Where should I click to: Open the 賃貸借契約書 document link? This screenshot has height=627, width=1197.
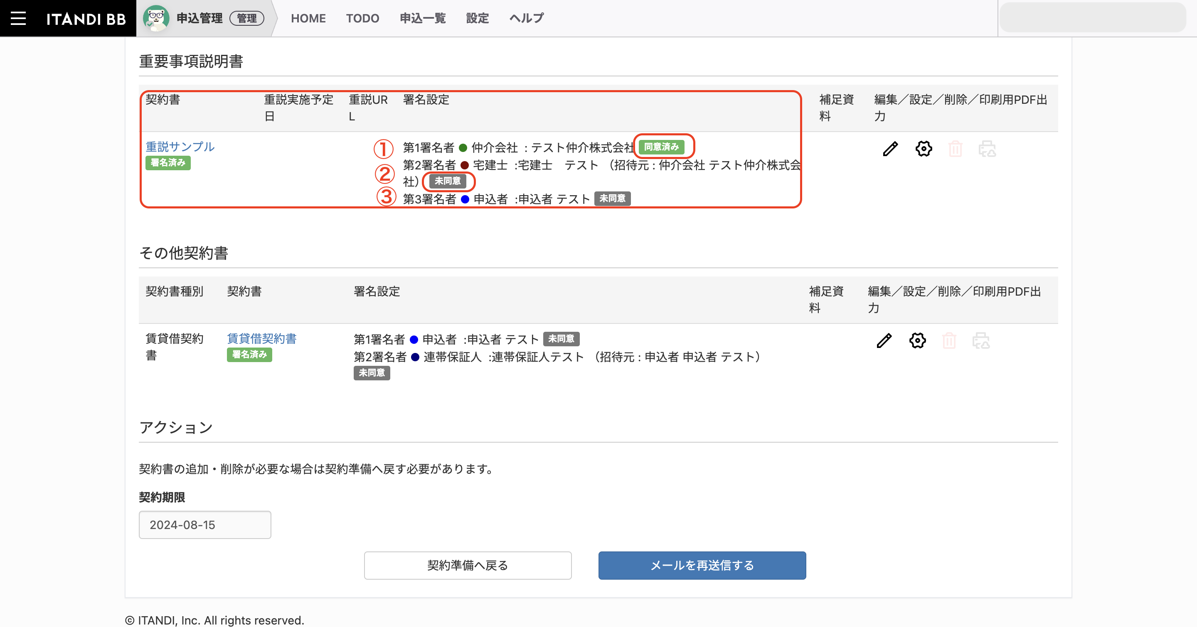[x=261, y=338]
